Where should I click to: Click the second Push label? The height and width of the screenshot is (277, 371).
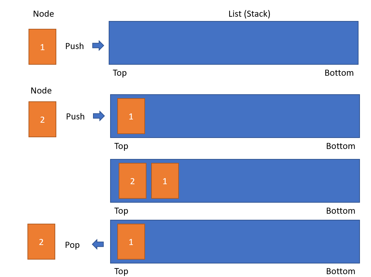[x=75, y=116]
